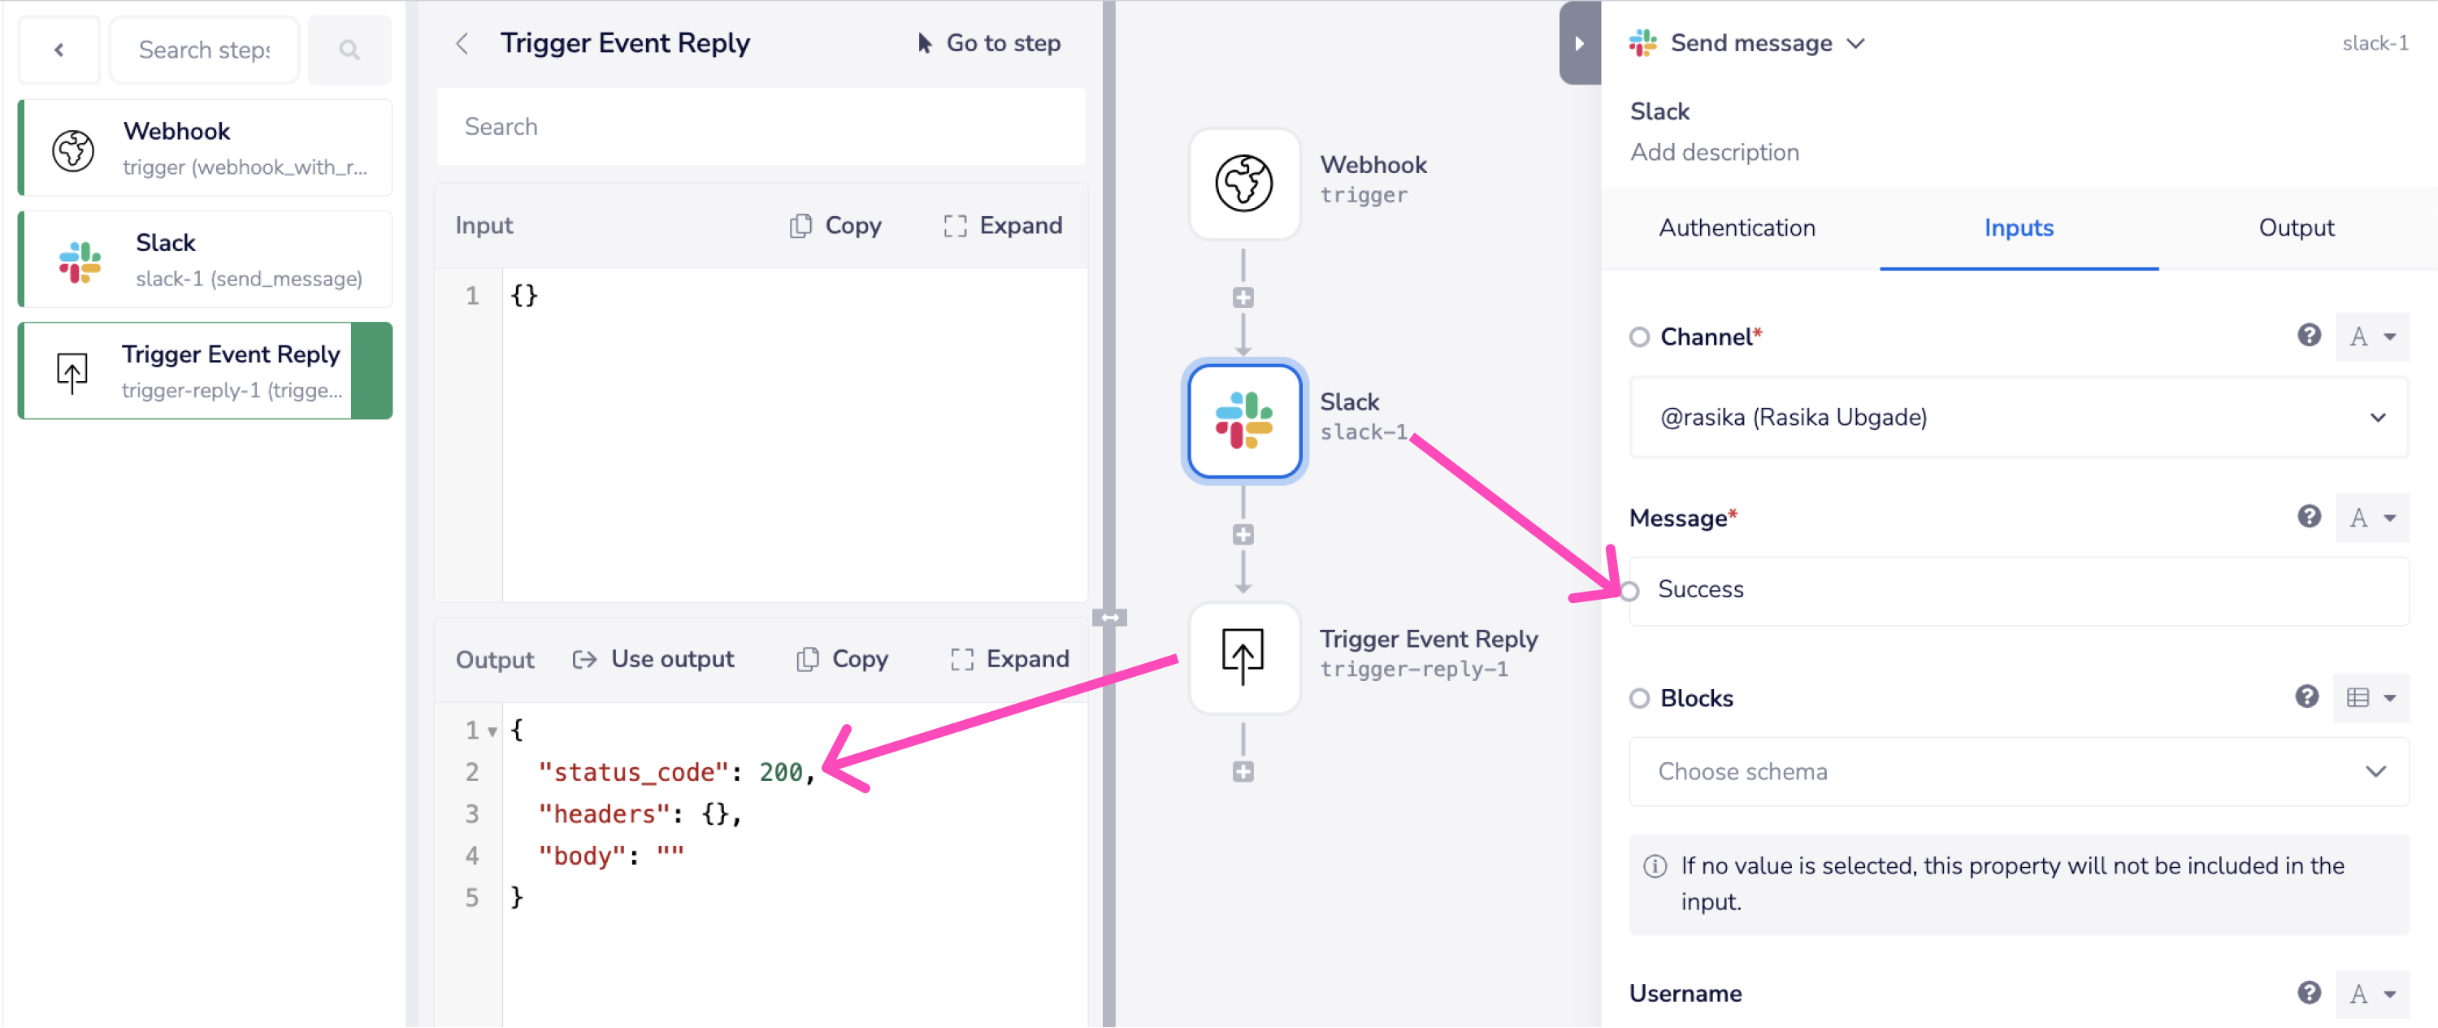Click the Use output button
Viewport: 2438px width, 1028px height.
coord(654,659)
